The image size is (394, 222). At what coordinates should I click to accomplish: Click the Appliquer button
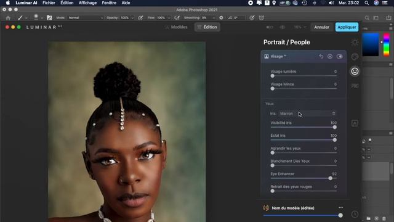[x=347, y=27]
